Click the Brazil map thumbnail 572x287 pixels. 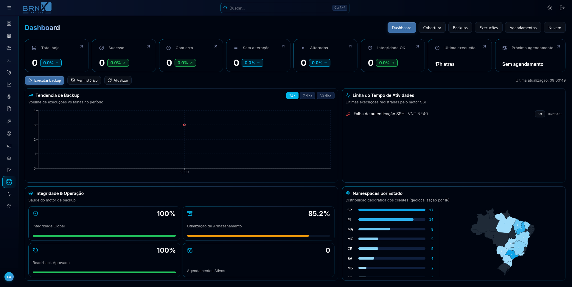click(503, 241)
